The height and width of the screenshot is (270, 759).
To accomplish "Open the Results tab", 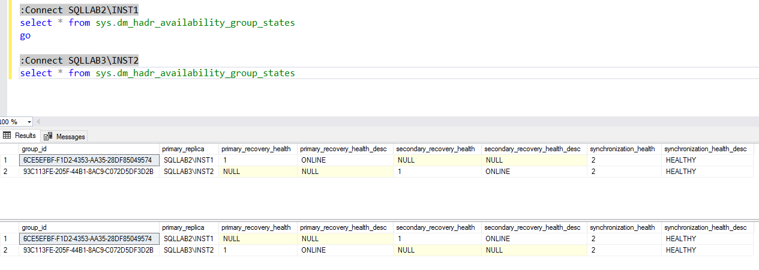I will pyautogui.click(x=20, y=136).
